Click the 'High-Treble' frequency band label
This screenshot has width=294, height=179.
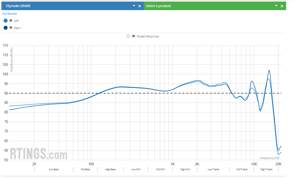coord(266,169)
